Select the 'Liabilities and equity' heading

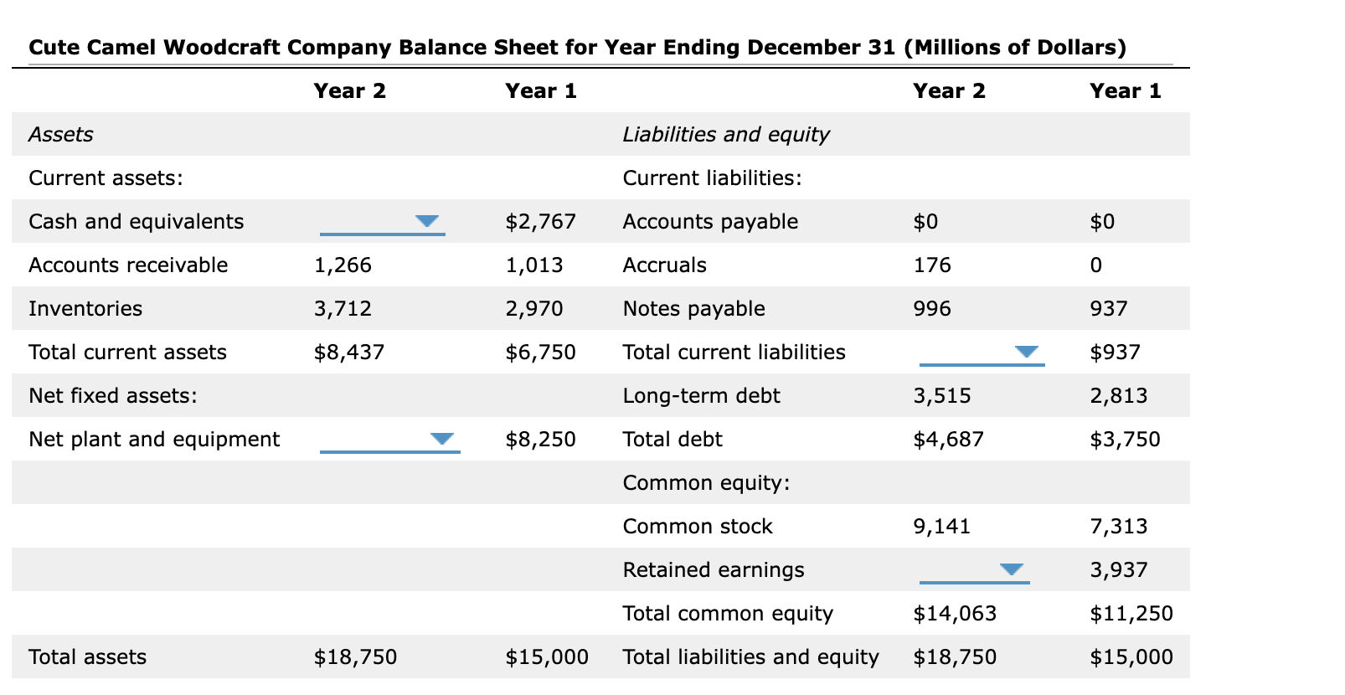[726, 135]
